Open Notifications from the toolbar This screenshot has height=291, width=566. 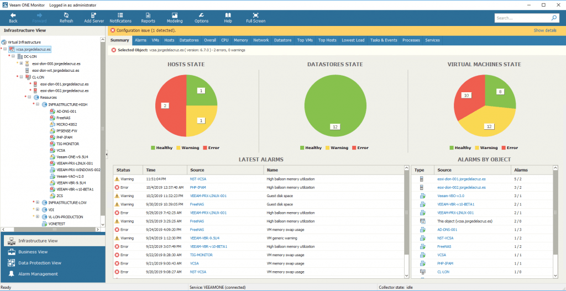pyautogui.click(x=120, y=18)
